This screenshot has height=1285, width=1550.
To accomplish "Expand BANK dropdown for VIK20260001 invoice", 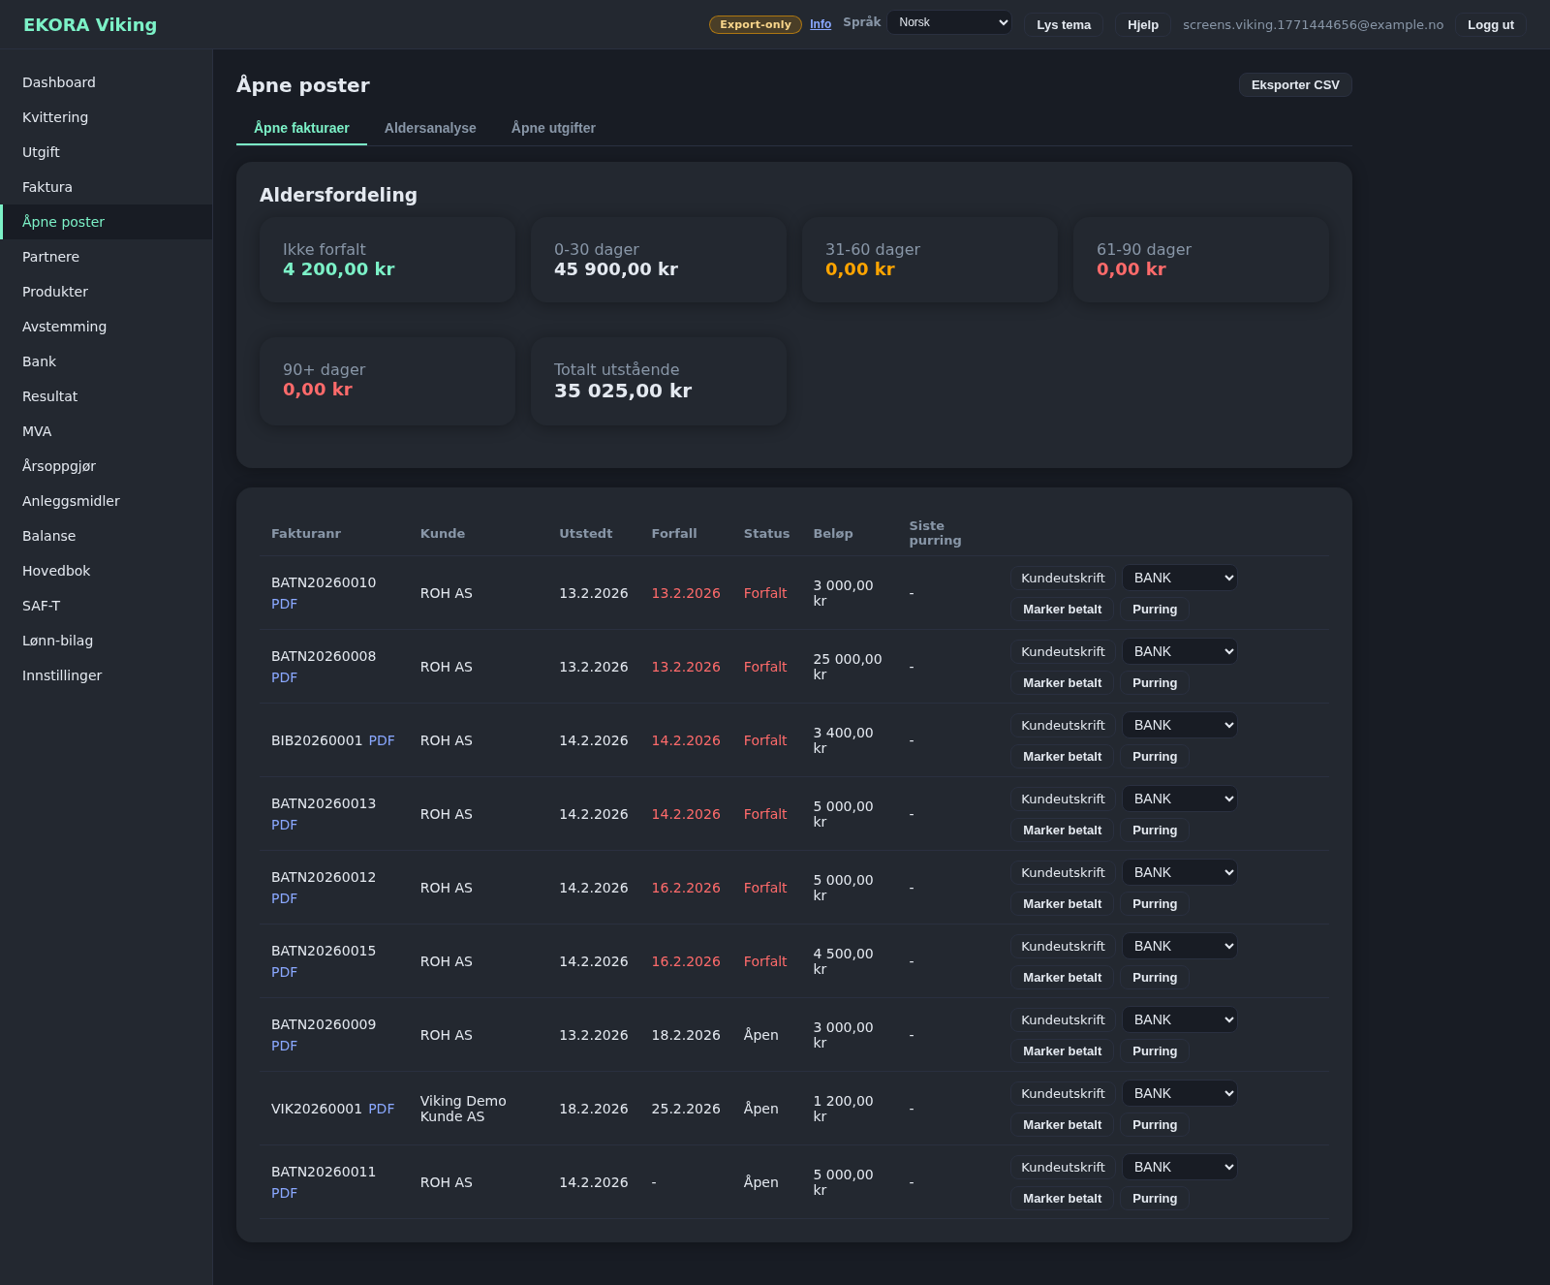I will click(x=1179, y=1093).
